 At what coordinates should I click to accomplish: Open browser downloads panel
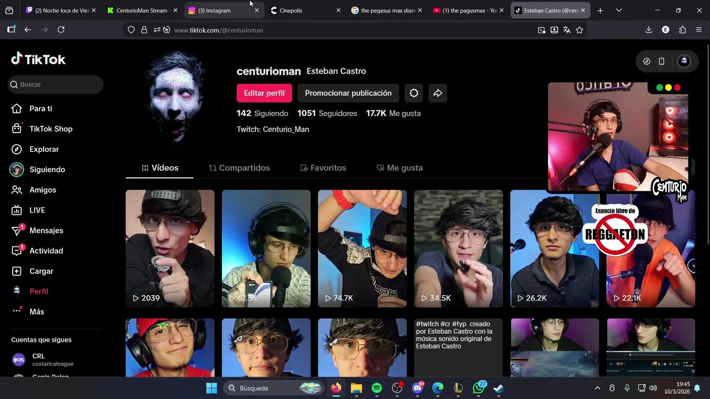click(x=648, y=30)
